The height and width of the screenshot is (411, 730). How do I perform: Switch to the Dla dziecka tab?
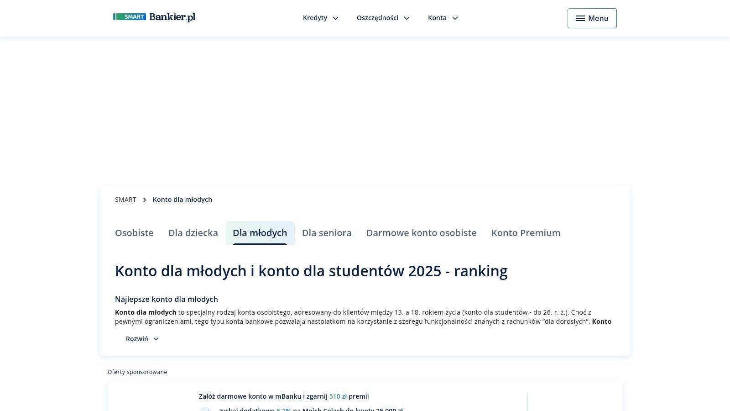point(193,233)
